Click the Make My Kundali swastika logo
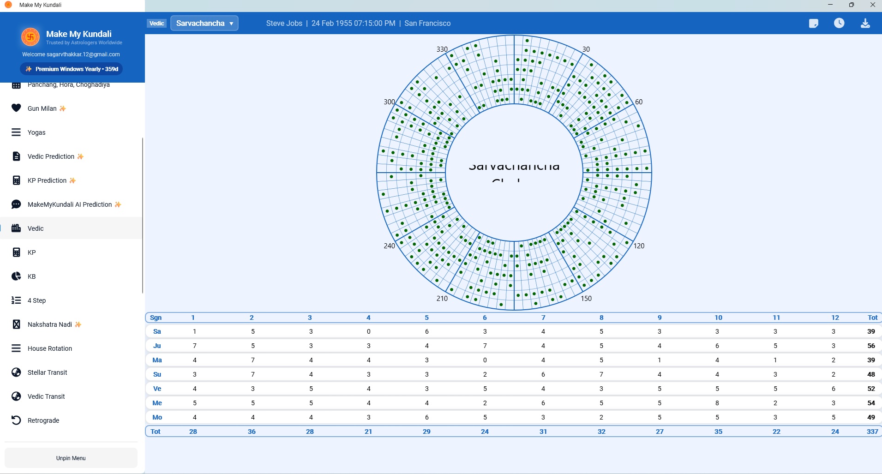882x474 pixels. 30,37
